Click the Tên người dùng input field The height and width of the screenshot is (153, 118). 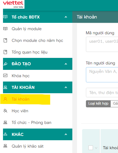tap(102, 75)
